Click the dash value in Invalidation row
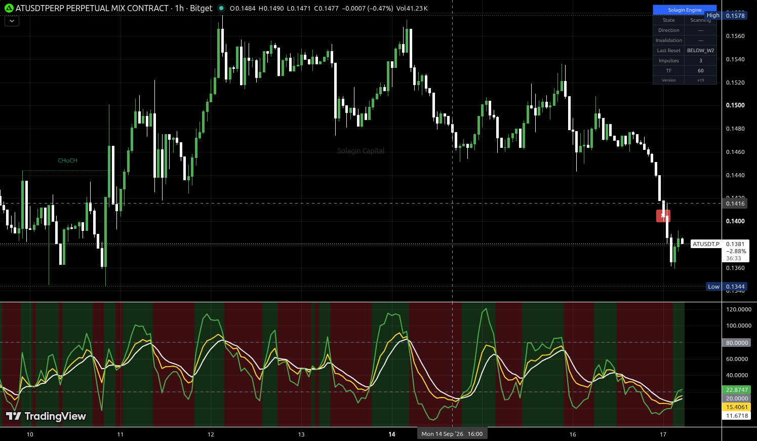This screenshot has height=441, width=757. coord(700,41)
